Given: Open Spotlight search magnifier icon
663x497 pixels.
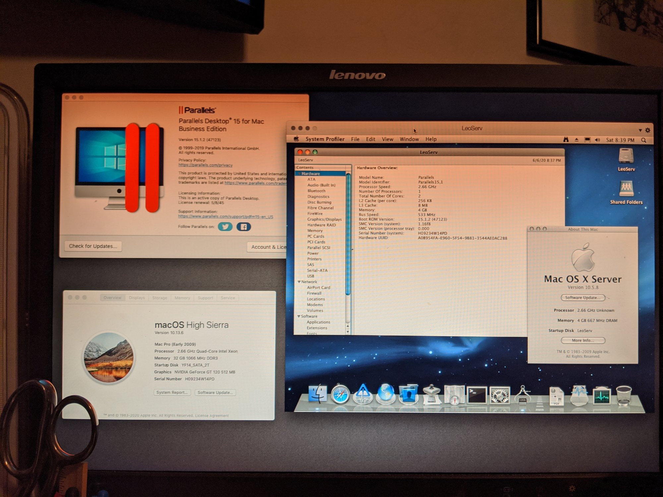Looking at the screenshot, I should tap(644, 140).
